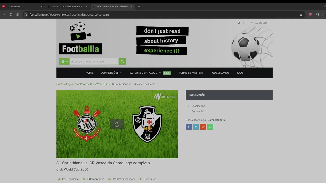326x183 pixels.
Task: Switch to the Drácula - Uma História tab
Action: pyautogui.click(x=67, y=6)
